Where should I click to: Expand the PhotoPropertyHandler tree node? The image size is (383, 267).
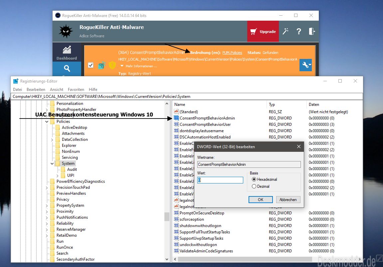[x=47, y=110]
